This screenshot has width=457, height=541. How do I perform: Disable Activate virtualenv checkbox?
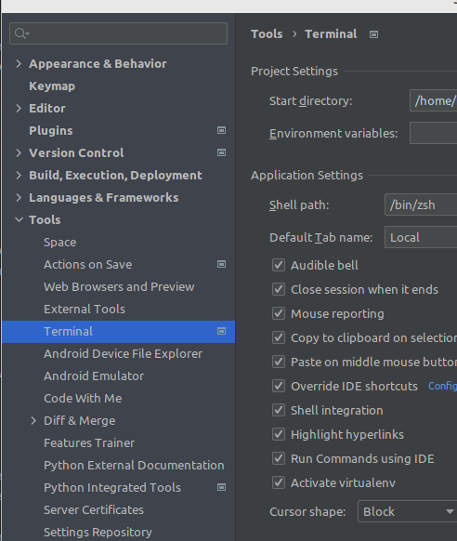279,482
